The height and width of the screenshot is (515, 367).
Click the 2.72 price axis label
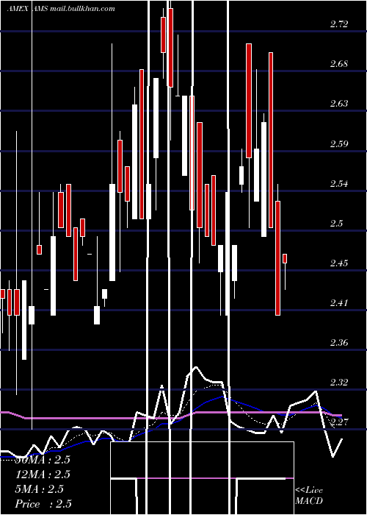(x=339, y=24)
